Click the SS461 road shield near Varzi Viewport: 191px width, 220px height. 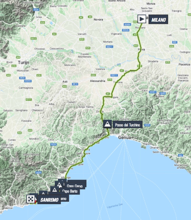pyautogui.click(x=152, y=92)
